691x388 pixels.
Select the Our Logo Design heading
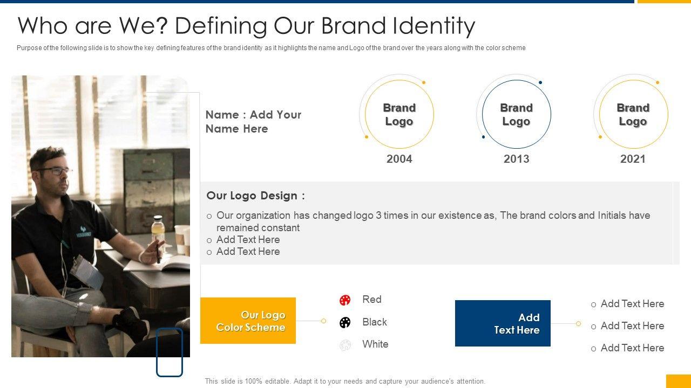click(x=255, y=196)
